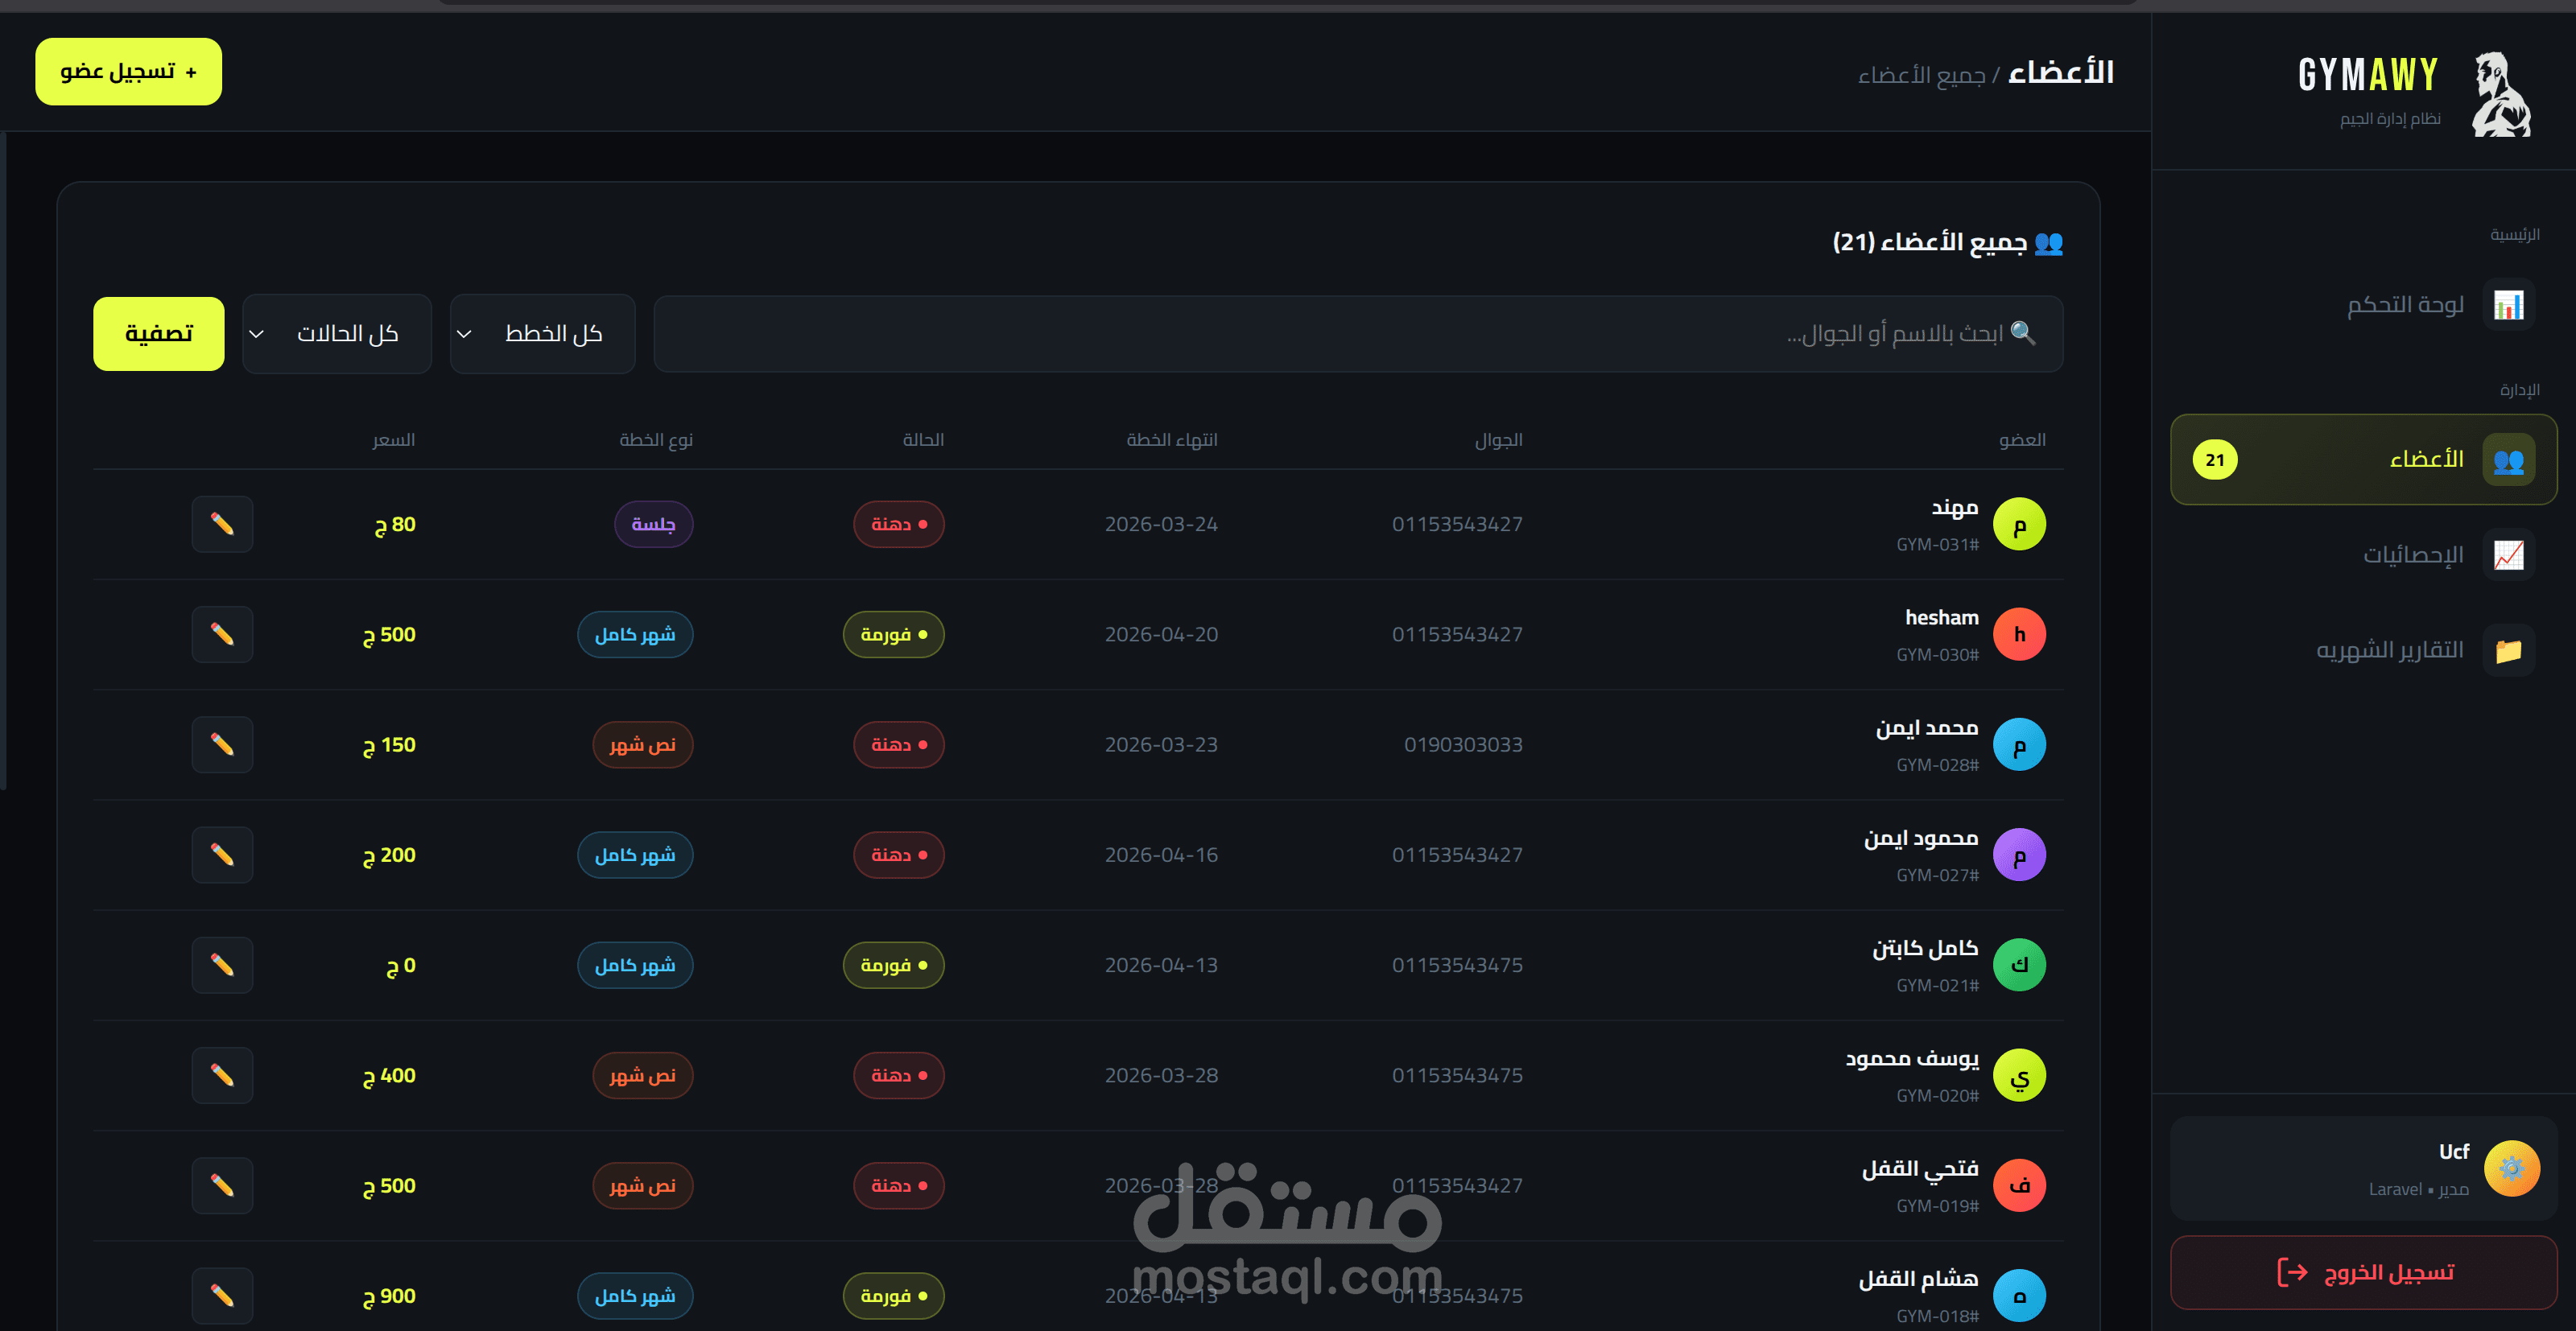Click the member search input field
The height and width of the screenshot is (1331, 2576).
pyautogui.click(x=1357, y=334)
